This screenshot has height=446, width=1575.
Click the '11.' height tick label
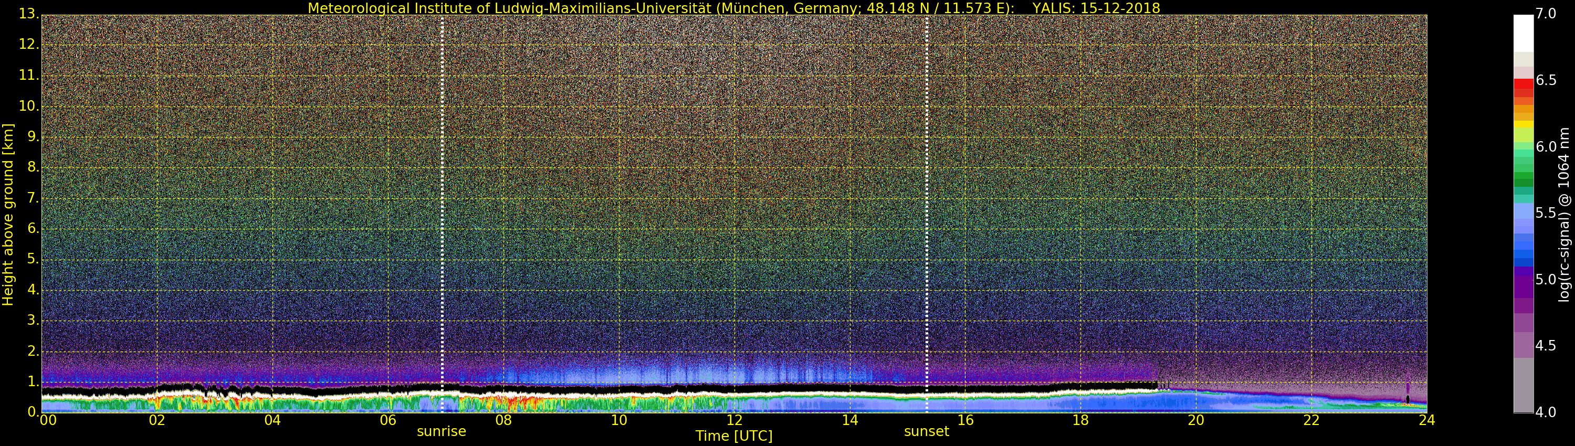coord(28,75)
